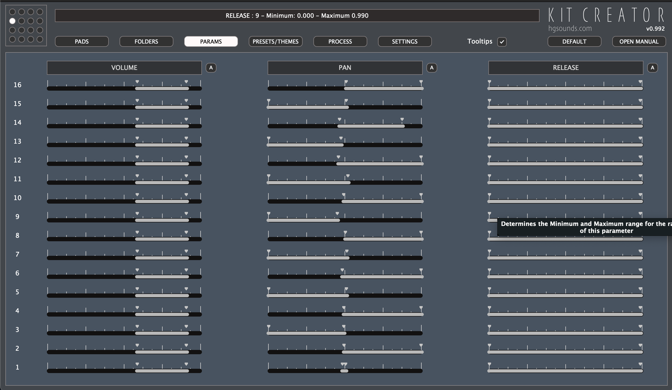Click Release minimum handle on row 1
This screenshot has height=390, width=672.
pos(489,364)
